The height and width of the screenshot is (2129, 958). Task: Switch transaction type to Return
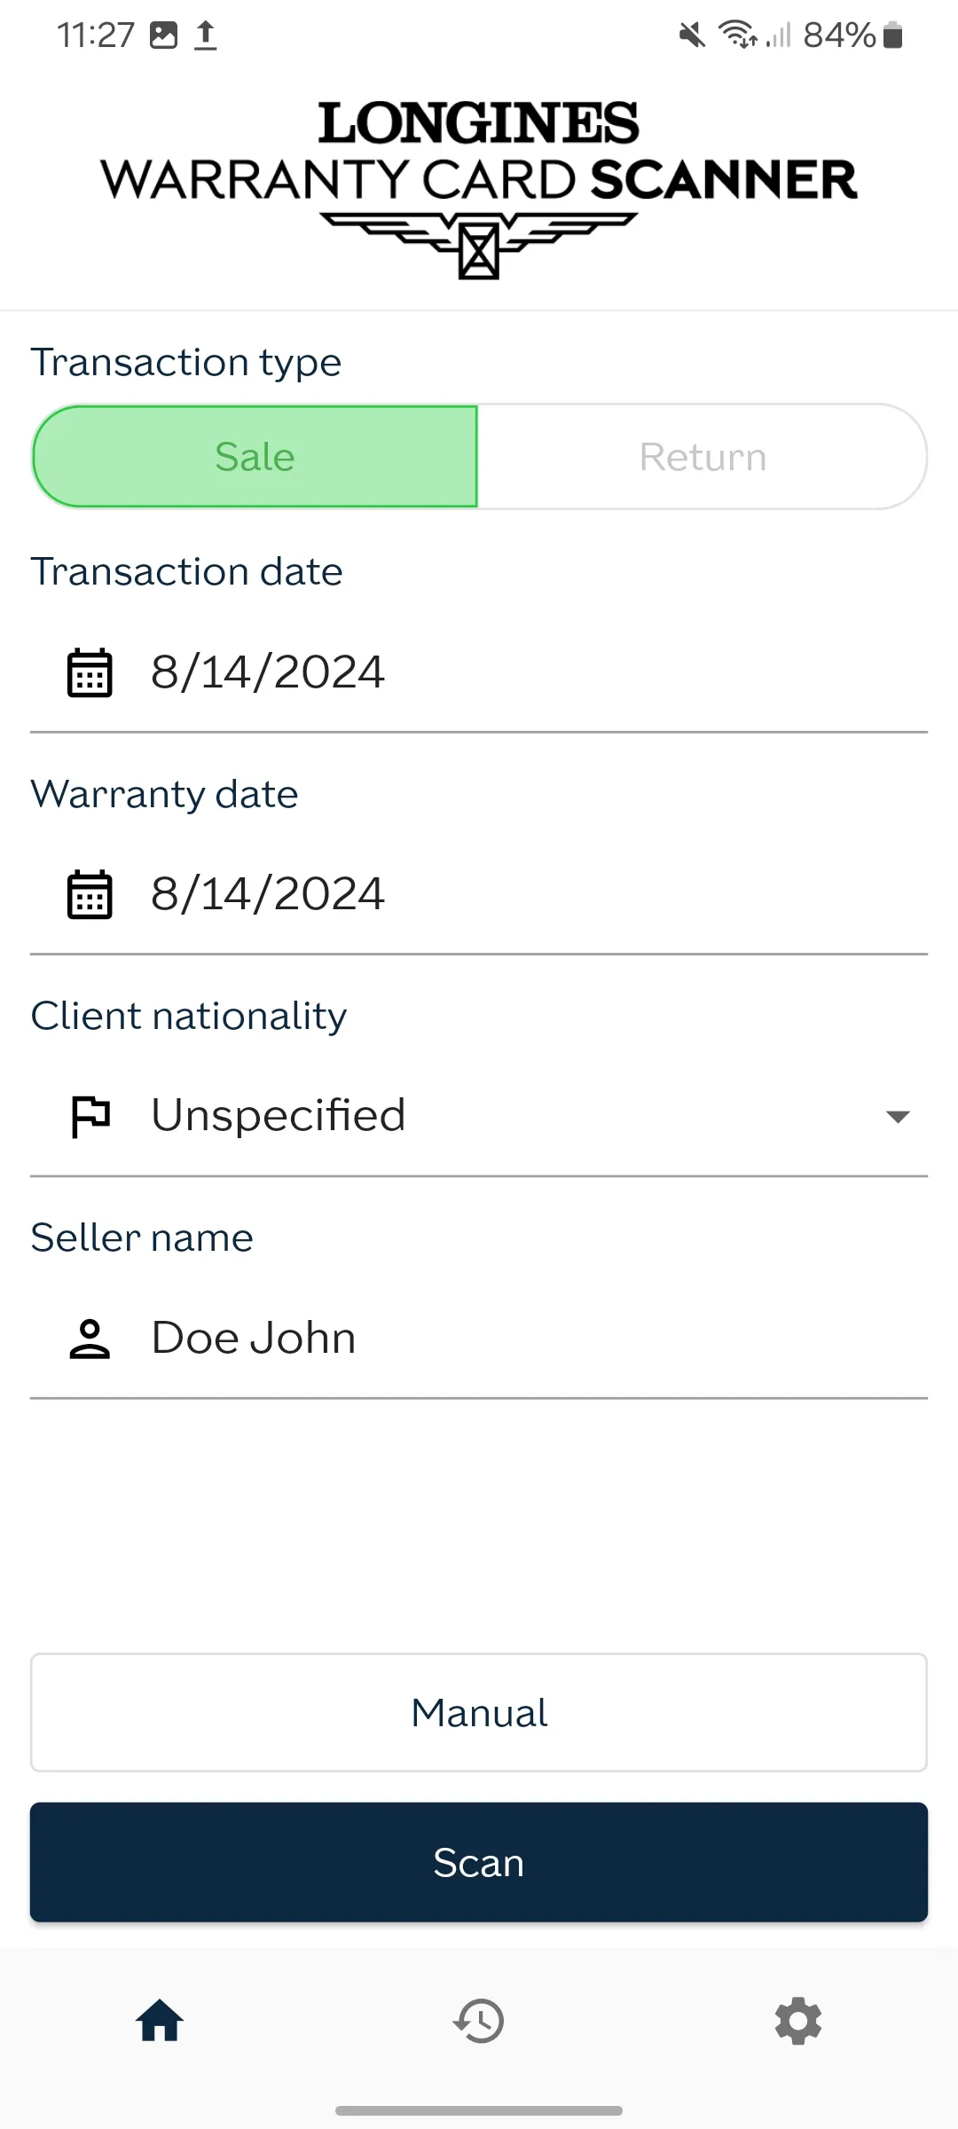point(703,457)
